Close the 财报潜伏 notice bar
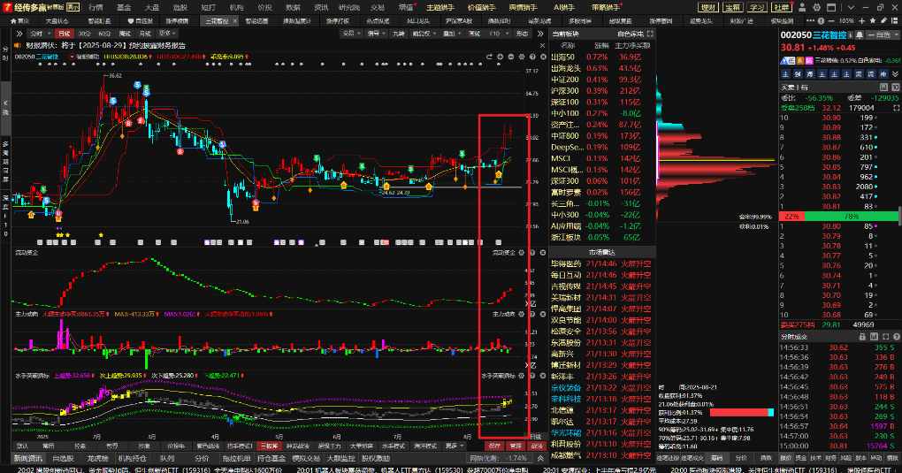Screen dimensions: 902x473 tap(542, 45)
